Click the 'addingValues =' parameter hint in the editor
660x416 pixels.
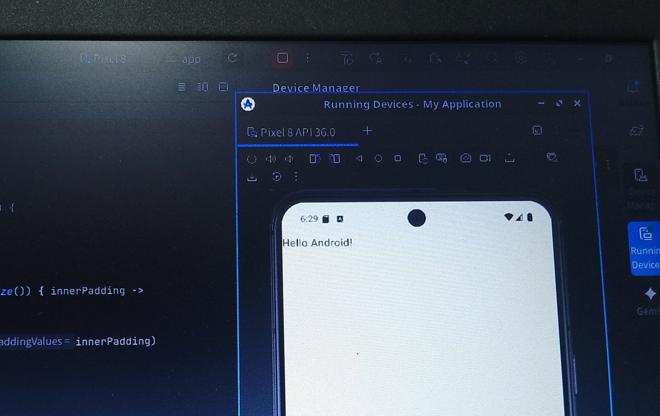pyautogui.click(x=36, y=342)
